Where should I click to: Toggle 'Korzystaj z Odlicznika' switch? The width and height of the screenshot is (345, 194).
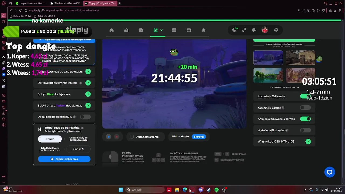[305, 96]
